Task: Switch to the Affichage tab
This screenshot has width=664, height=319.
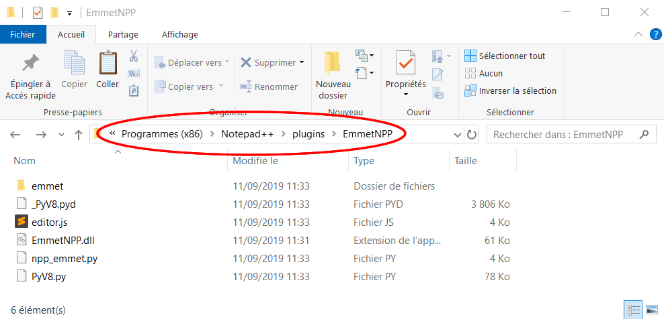Action: click(x=180, y=35)
